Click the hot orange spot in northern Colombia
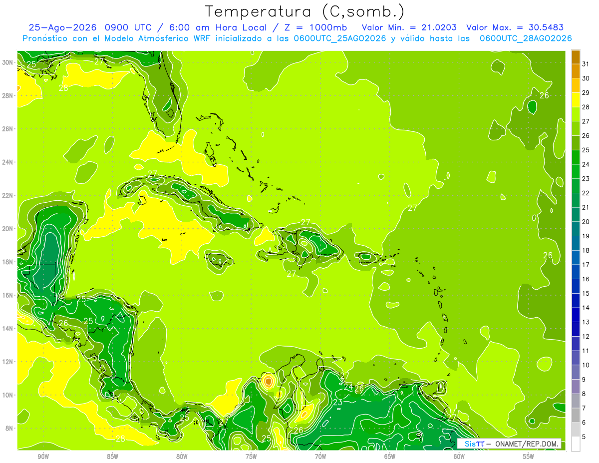This screenshot has height=463, width=599. click(x=269, y=382)
